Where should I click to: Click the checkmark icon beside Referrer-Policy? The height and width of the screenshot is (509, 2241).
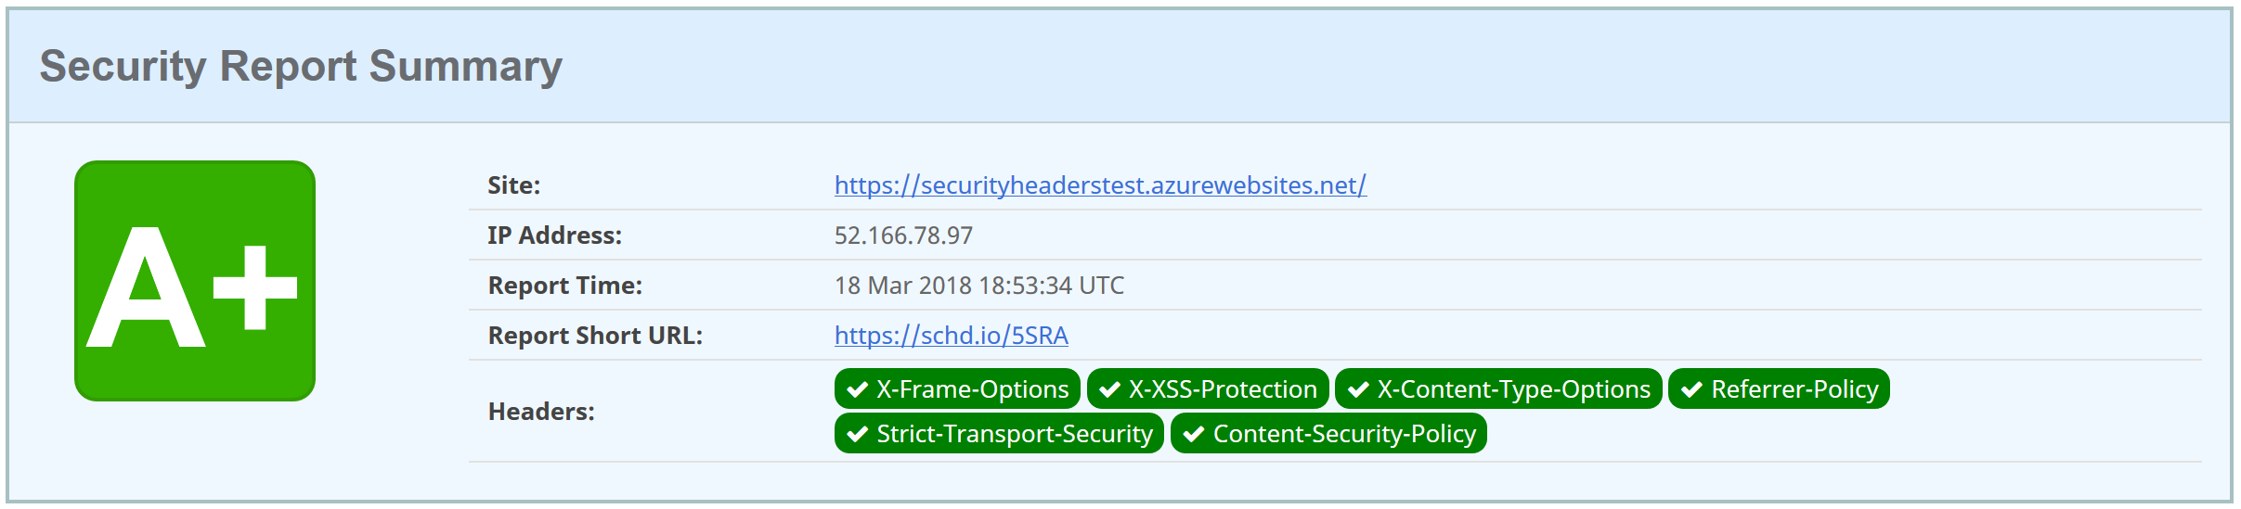[1691, 389]
